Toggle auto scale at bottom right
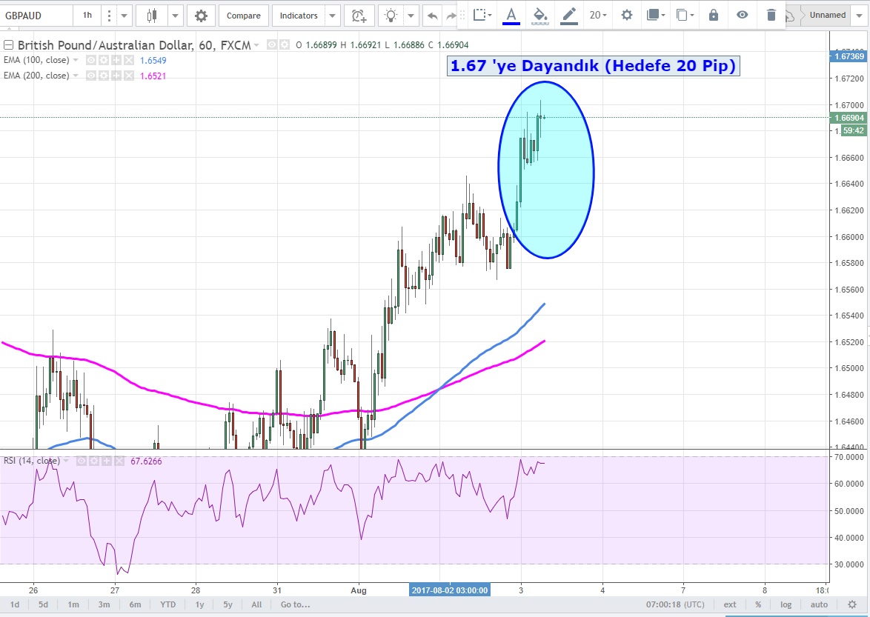Viewport: 870px width, 617px height. tap(819, 604)
